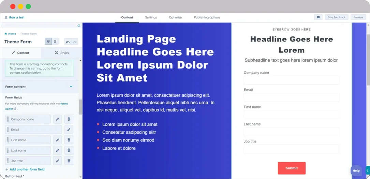Select the sidebar Styles tab
The image size is (370, 179).
(x=62, y=53)
